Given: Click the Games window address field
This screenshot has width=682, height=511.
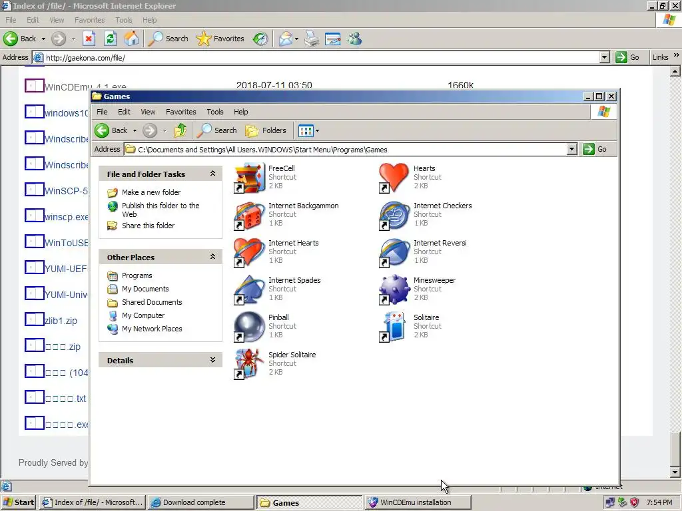Looking at the screenshot, I should (346, 150).
